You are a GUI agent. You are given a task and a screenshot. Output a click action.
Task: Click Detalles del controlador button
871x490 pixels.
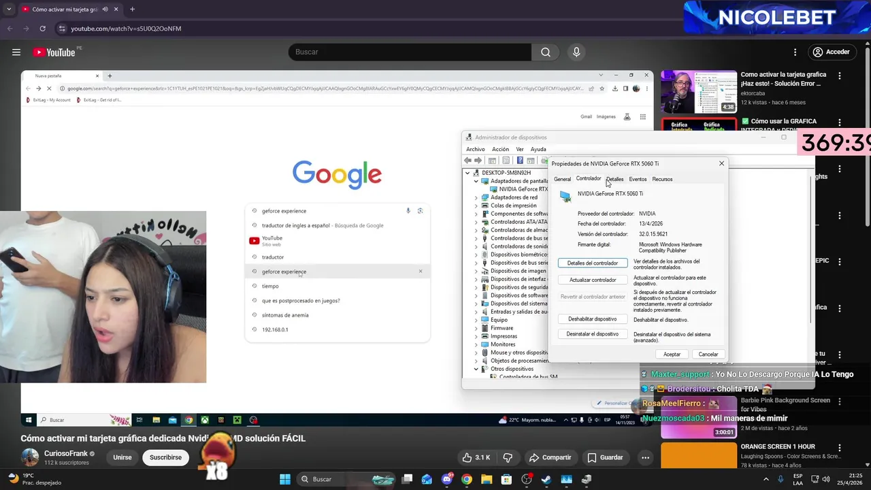(x=593, y=263)
